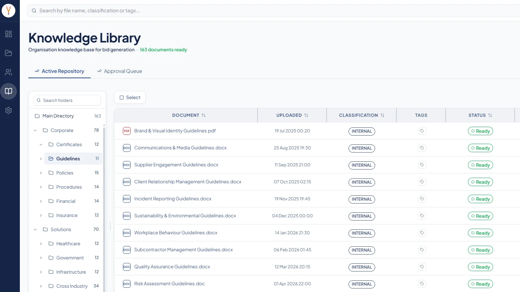Switch to Approval Queue tab
Image resolution: width=520 pixels, height=292 pixels.
(x=120, y=71)
